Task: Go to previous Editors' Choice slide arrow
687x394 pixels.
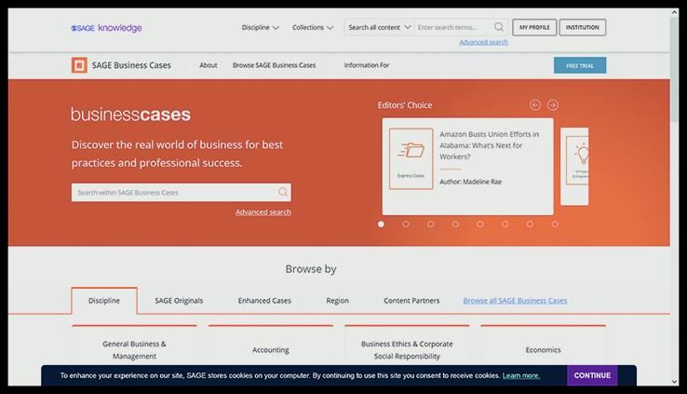Action: pos(535,104)
